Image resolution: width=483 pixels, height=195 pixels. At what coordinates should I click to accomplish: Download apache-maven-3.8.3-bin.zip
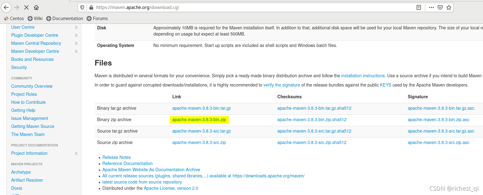point(199,120)
